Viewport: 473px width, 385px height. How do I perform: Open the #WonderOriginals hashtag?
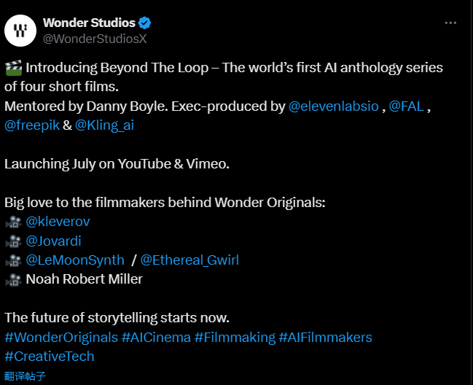click(x=61, y=338)
